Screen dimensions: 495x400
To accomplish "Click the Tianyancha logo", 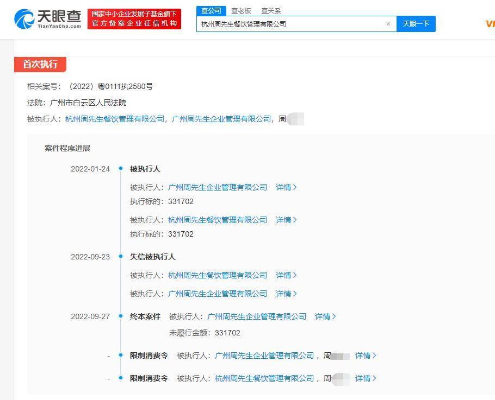I will (48, 19).
